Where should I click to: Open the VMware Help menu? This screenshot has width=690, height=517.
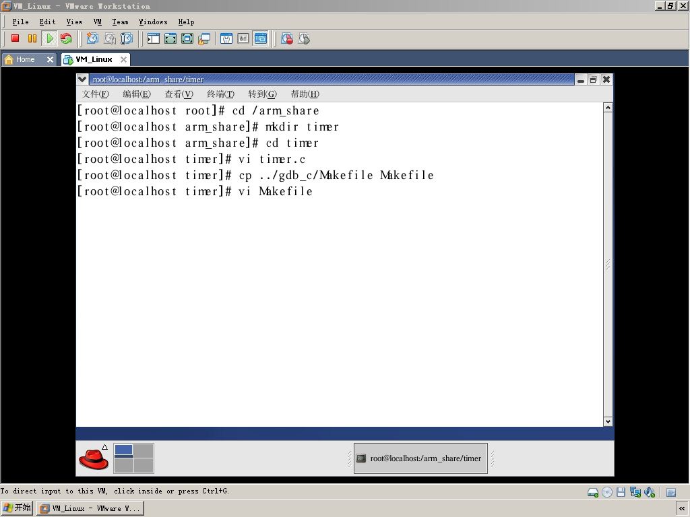tap(186, 22)
